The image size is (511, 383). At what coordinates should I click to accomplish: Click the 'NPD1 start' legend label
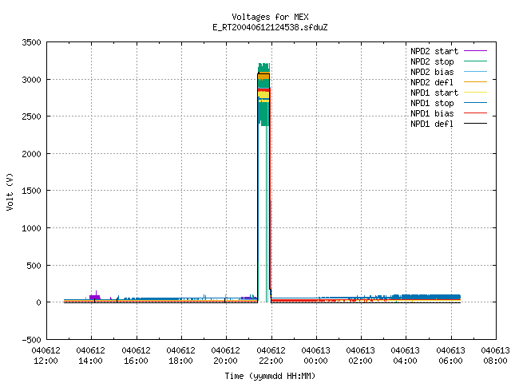click(434, 93)
